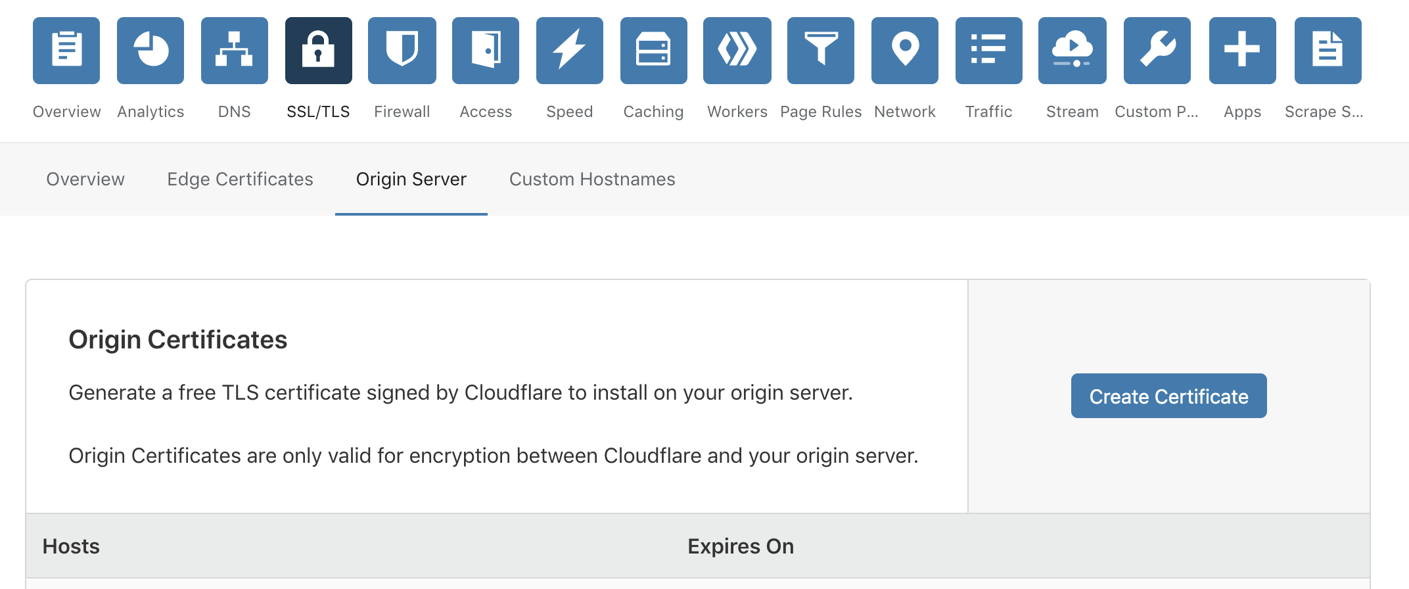The height and width of the screenshot is (589, 1409).
Task: Open the Analytics pie chart icon
Action: (150, 51)
